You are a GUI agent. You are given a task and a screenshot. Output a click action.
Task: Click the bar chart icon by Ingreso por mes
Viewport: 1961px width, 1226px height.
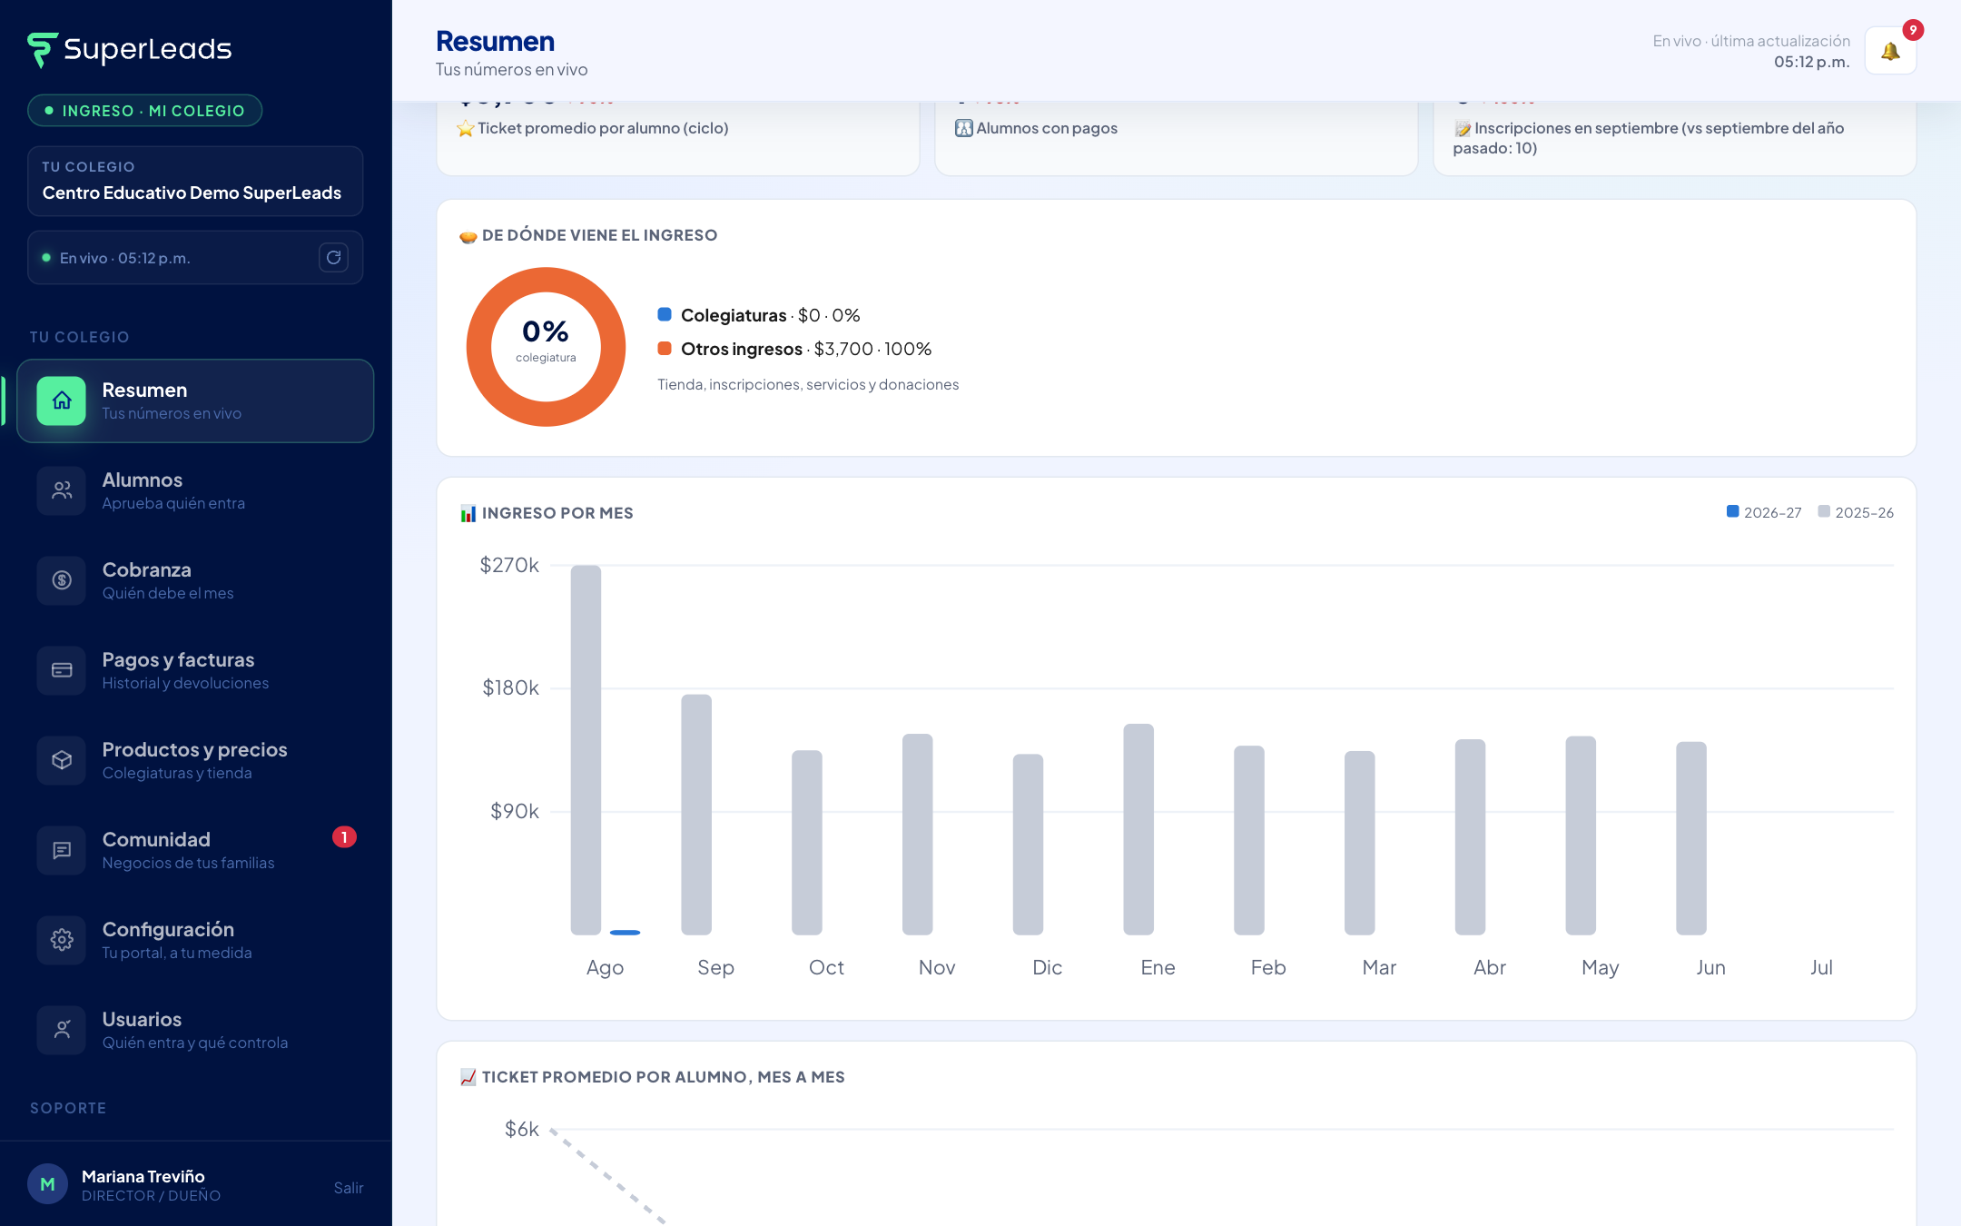point(468,514)
